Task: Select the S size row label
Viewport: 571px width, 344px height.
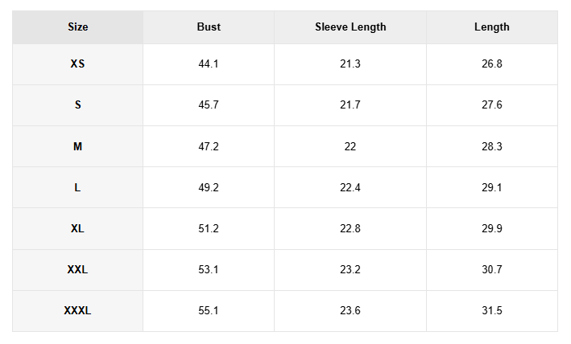Action: 78,105
